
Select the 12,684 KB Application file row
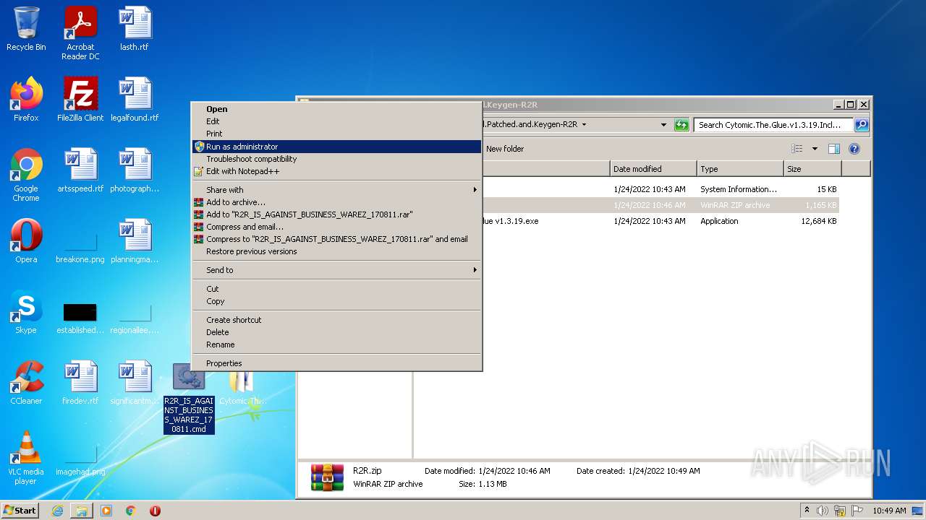pos(660,221)
